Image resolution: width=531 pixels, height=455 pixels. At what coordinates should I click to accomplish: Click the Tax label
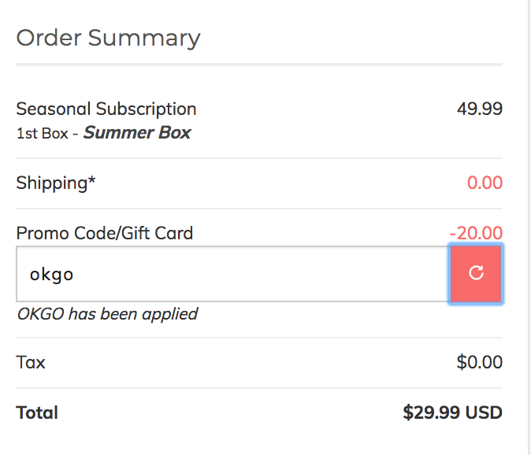[31, 362]
